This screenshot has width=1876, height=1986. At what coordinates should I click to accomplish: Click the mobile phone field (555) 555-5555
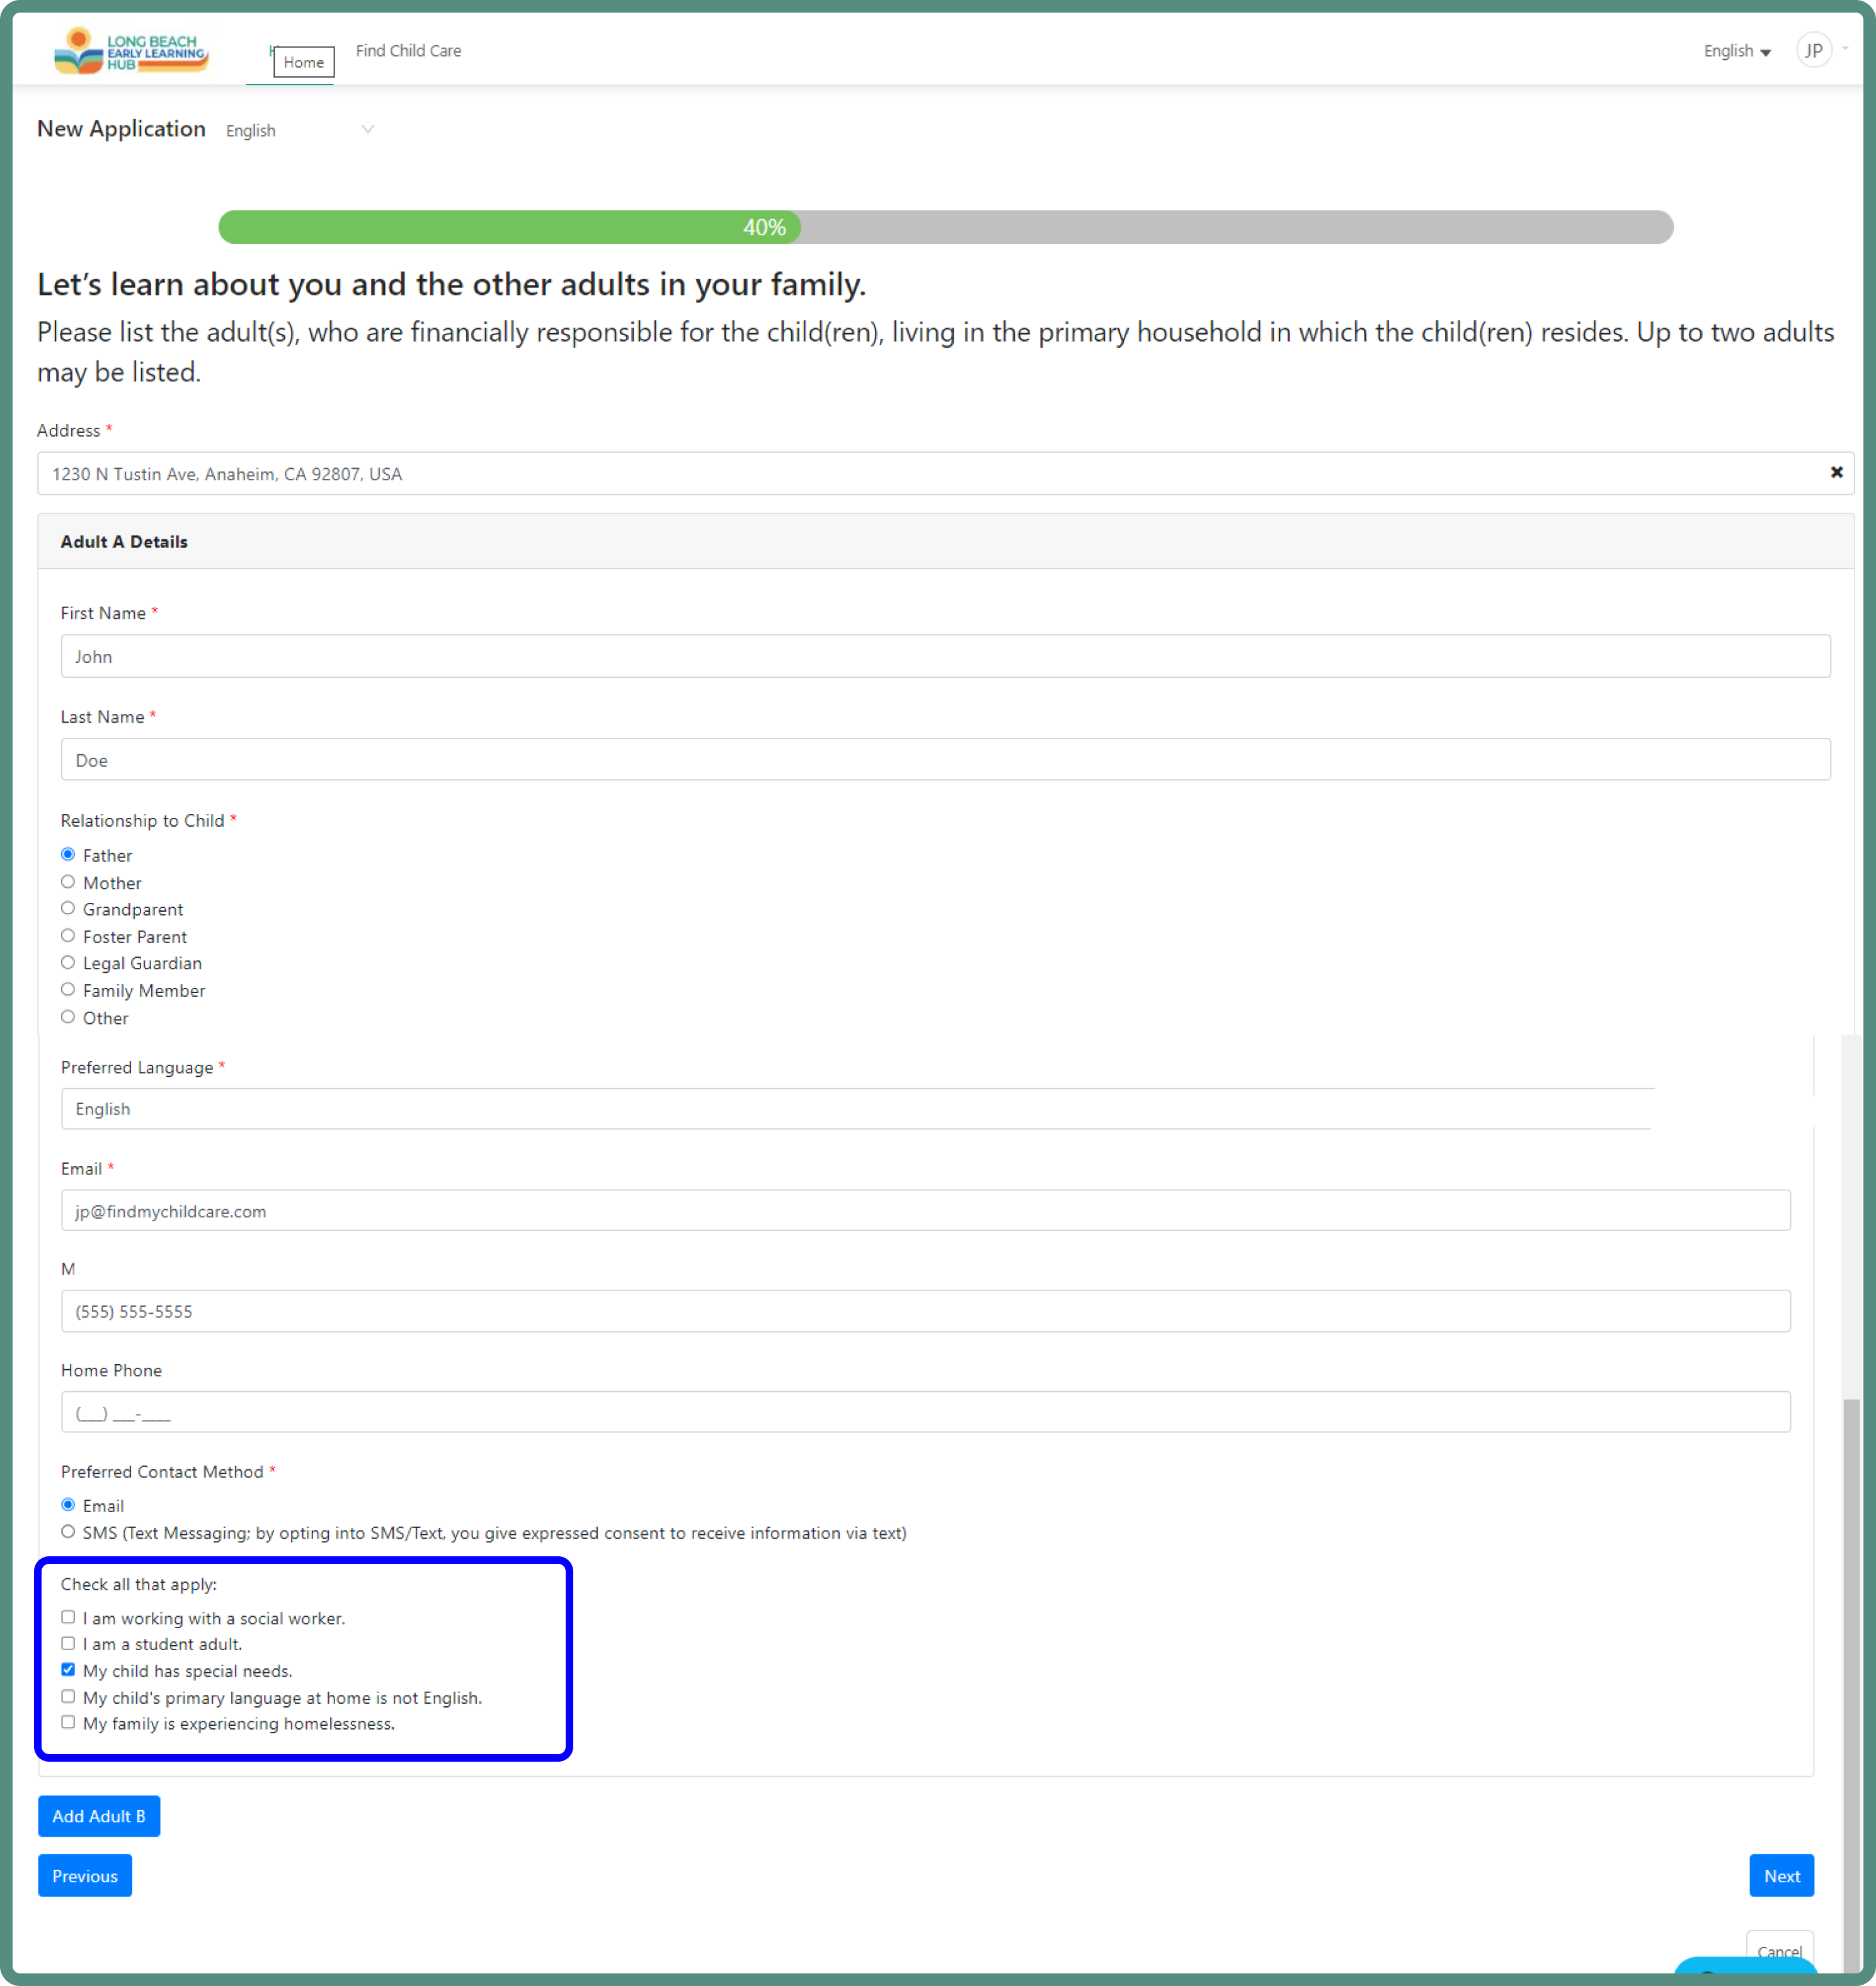(x=925, y=1311)
